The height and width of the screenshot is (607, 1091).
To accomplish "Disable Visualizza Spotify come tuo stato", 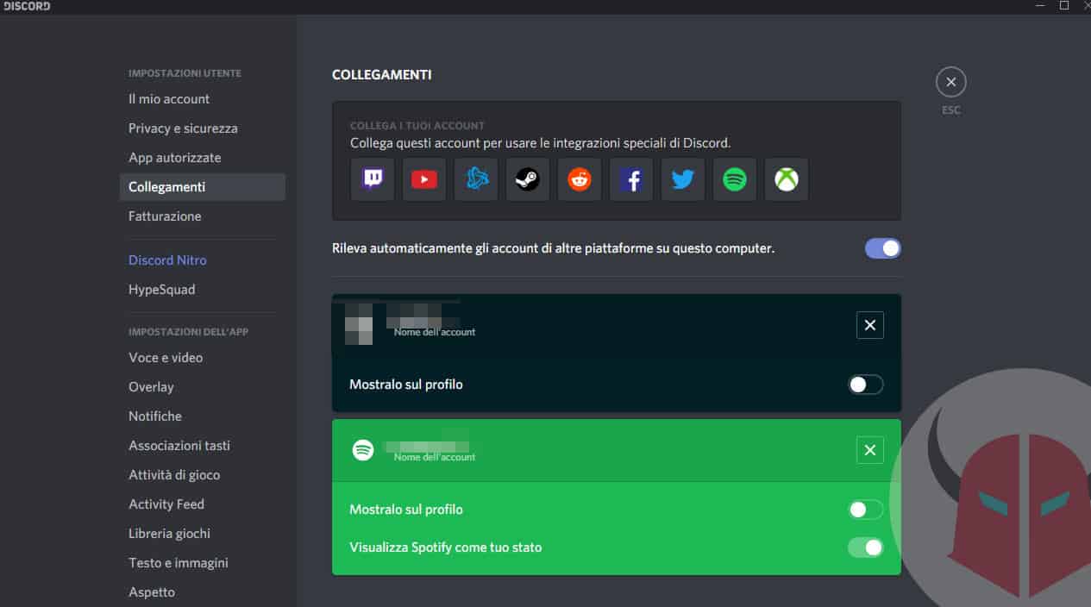I will point(866,548).
